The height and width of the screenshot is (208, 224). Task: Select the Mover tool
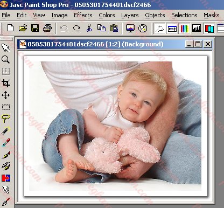click(6, 95)
